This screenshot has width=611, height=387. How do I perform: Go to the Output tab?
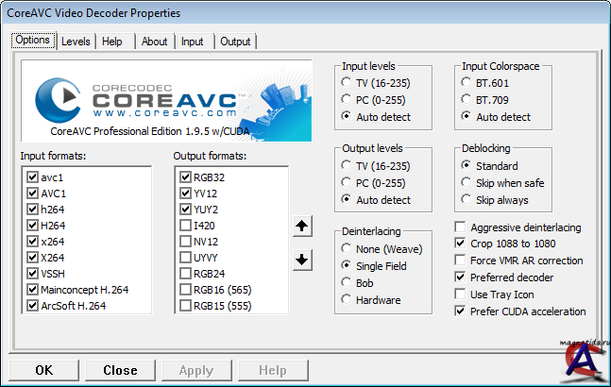point(235,42)
